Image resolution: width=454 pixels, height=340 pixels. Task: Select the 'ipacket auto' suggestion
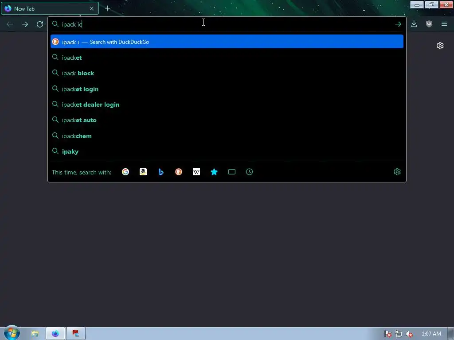[x=227, y=120]
